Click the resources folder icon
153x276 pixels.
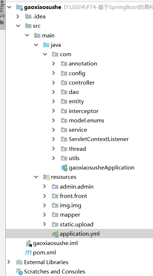(x=47, y=177)
